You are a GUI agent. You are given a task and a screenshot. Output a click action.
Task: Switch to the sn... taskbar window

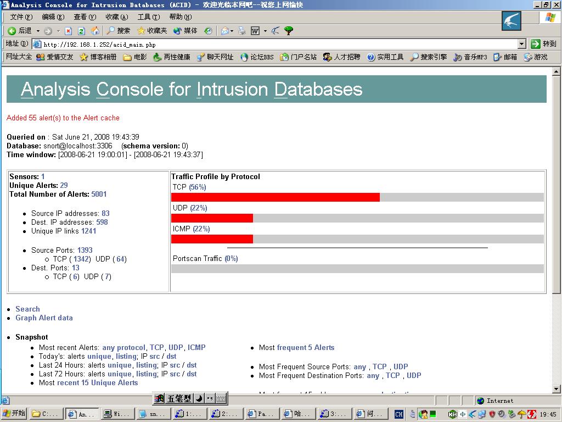pos(153,414)
